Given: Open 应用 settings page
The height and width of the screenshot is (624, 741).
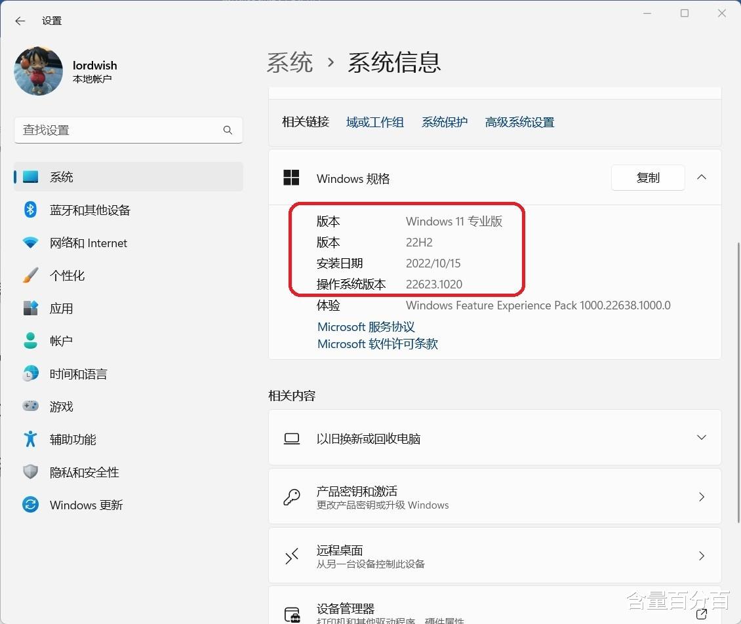Looking at the screenshot, I should point(128,309).
